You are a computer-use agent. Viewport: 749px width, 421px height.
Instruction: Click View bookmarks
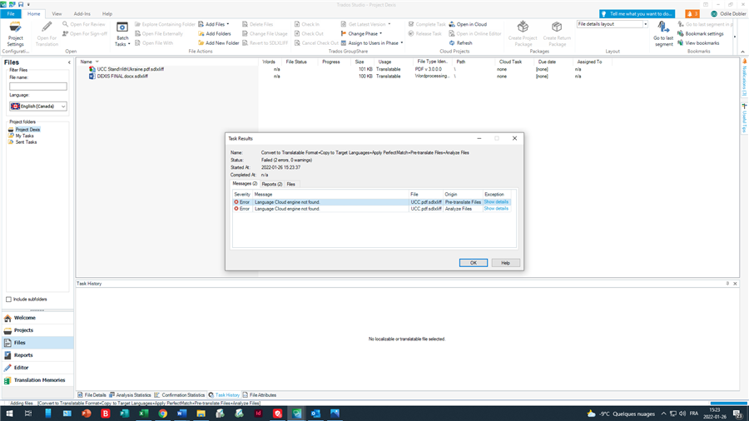click(698, 43)
